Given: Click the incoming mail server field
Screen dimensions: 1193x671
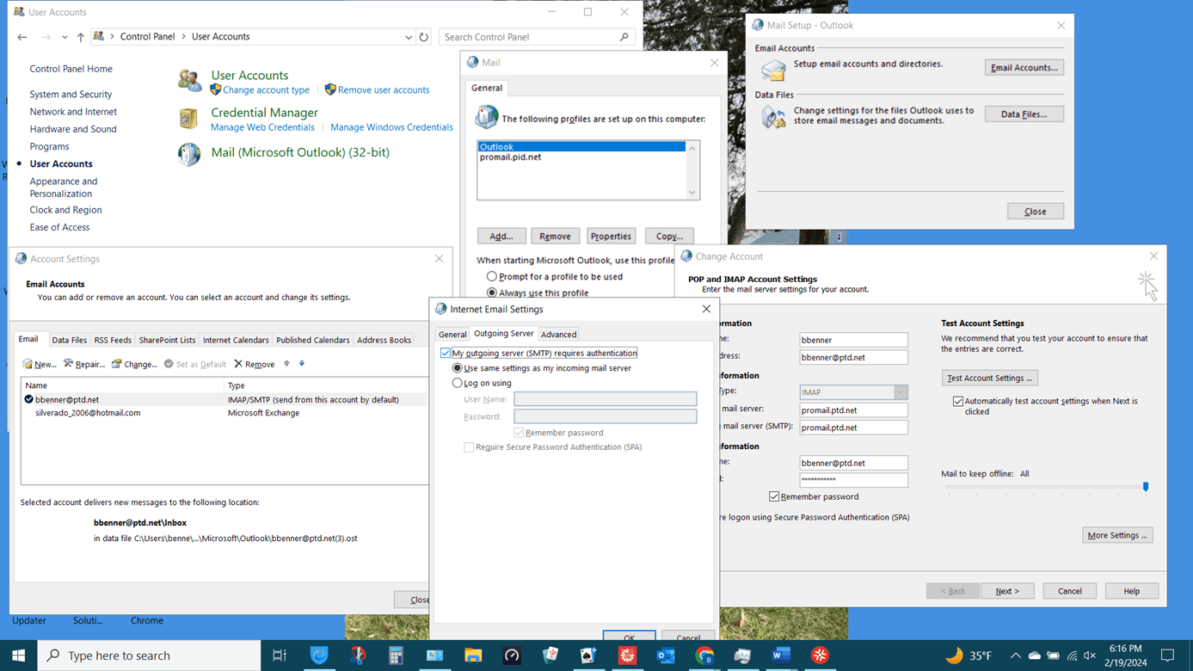Looking at the screenshot, I should coord(853,410).
